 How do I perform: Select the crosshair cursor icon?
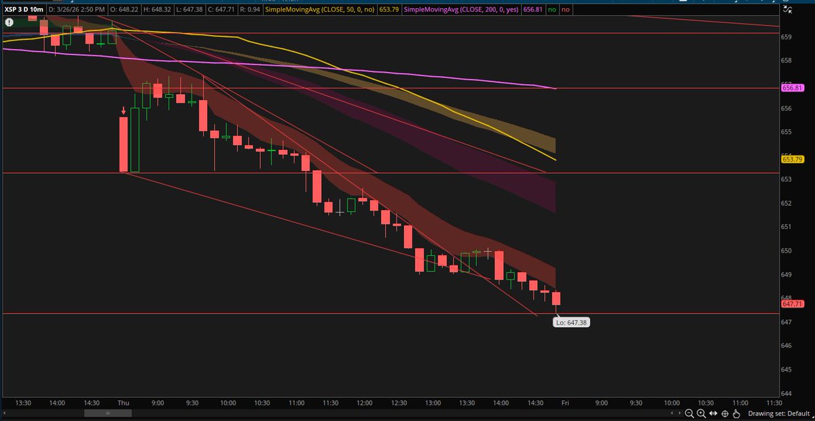click(x=725, y=414)
